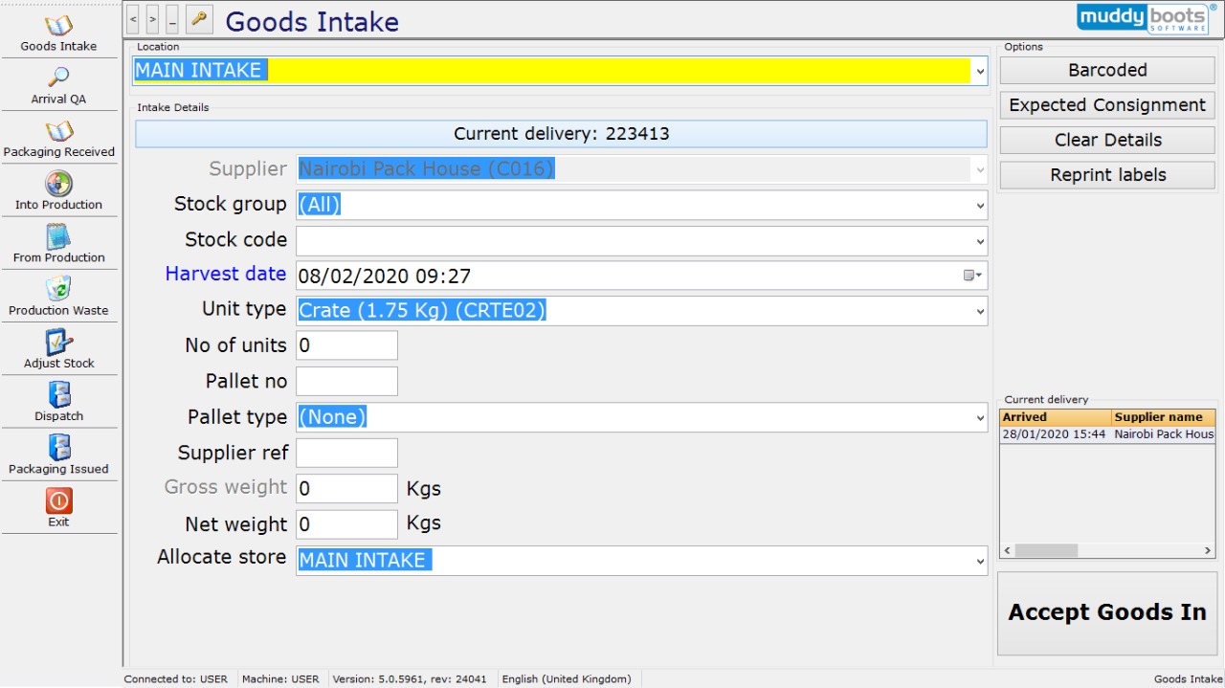
Task: Expand the Unit type combo box
Action: coord(980,311)
